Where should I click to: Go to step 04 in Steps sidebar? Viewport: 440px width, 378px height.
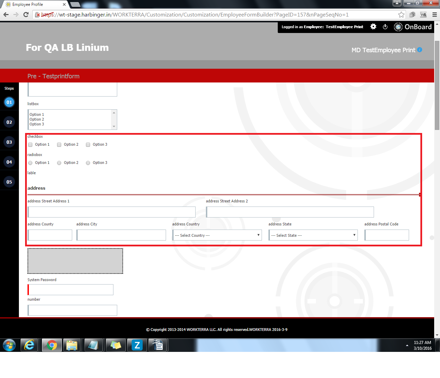9,162
